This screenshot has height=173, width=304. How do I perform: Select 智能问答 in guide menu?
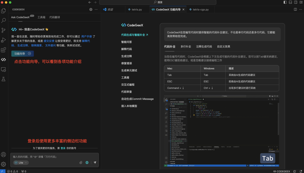[x=126, y=42]
